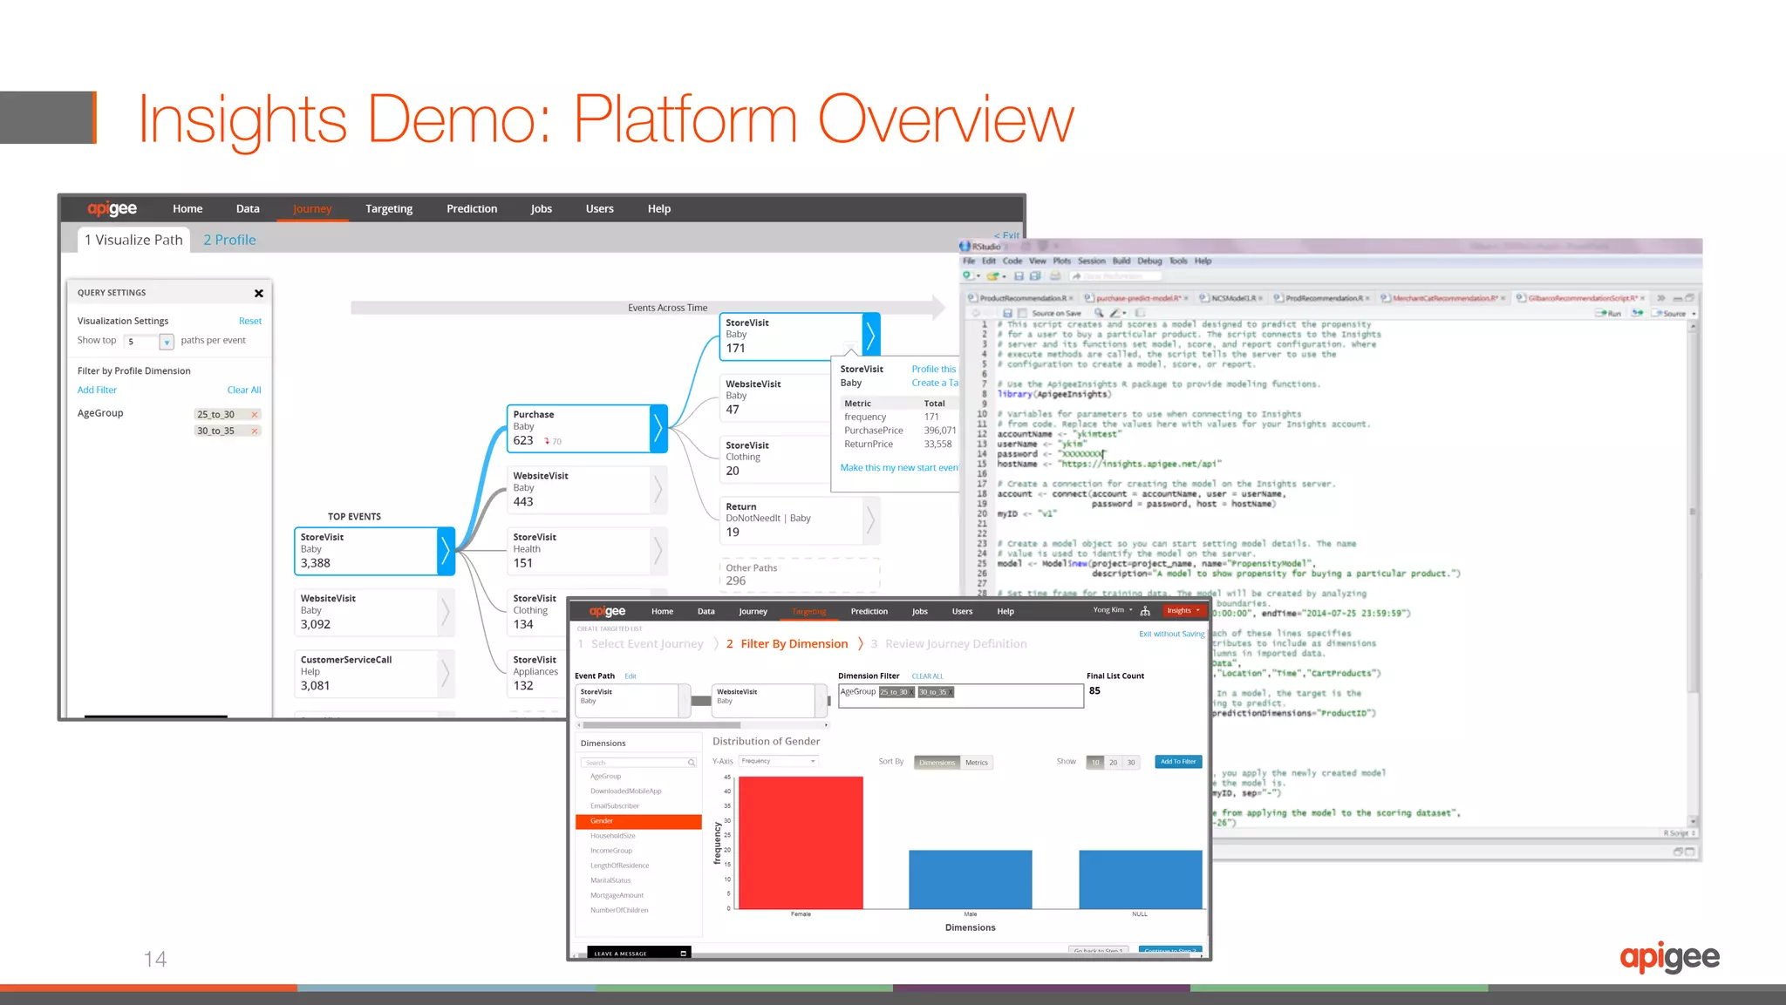Expand the WebsiteVisit Baby 3,092 event arrow
Image resolution: width=1786 pixels, height=1005 pixels.
[446, 612]
